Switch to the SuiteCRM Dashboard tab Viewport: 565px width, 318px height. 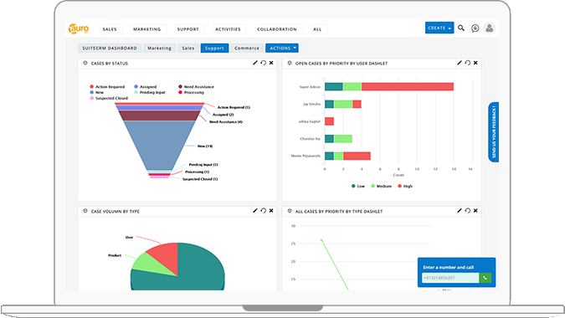click(110, 48)
